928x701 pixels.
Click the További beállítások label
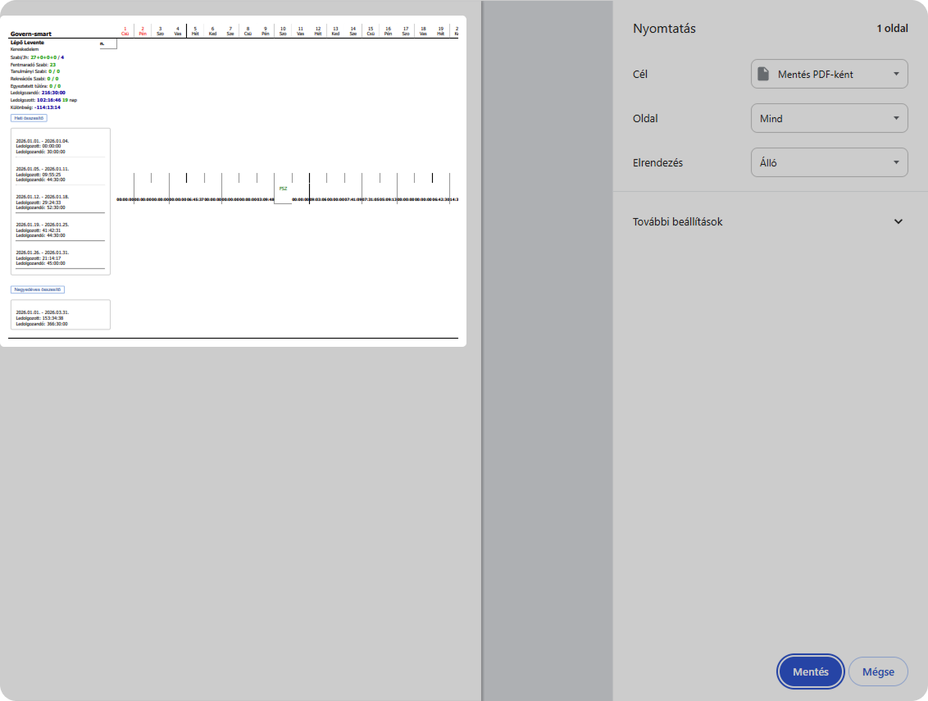(677, 221)
